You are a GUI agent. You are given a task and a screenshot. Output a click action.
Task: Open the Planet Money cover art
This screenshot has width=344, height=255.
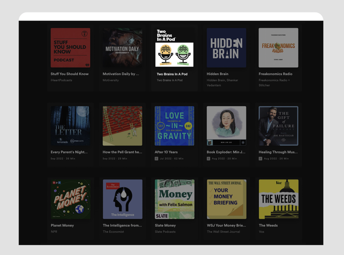pyautogui.click(x=70, y=199)
